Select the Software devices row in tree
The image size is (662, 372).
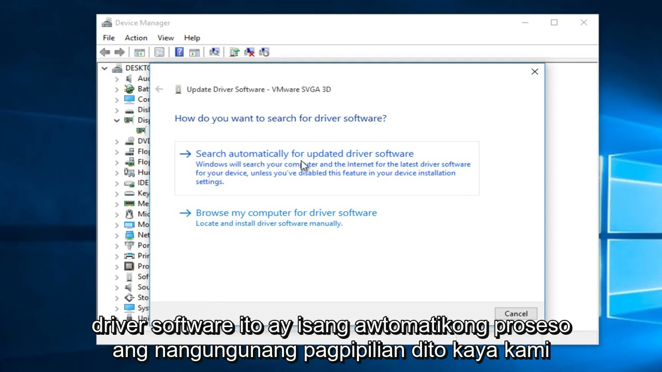(x=137, y=277)
